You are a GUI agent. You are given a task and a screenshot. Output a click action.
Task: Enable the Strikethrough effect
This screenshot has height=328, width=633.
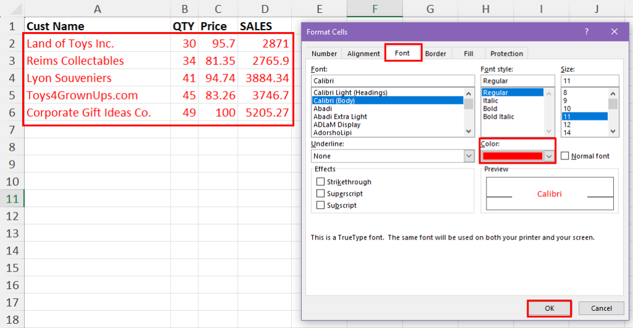point(320,182)
